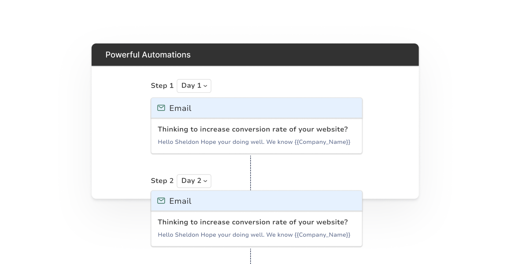Click the envelope icon in Step 1 Email

click(161, 108)
